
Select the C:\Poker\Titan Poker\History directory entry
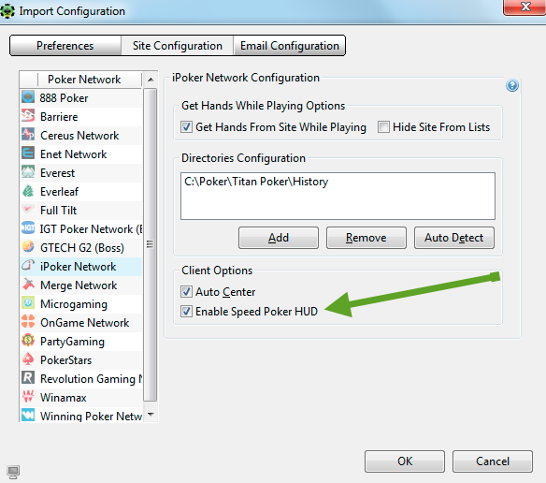coord(256,182)
